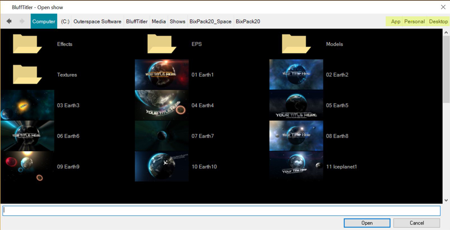Open the Textures folder
Image resolution: width=450 pixels, height=230 pixels.
point(27,75)
